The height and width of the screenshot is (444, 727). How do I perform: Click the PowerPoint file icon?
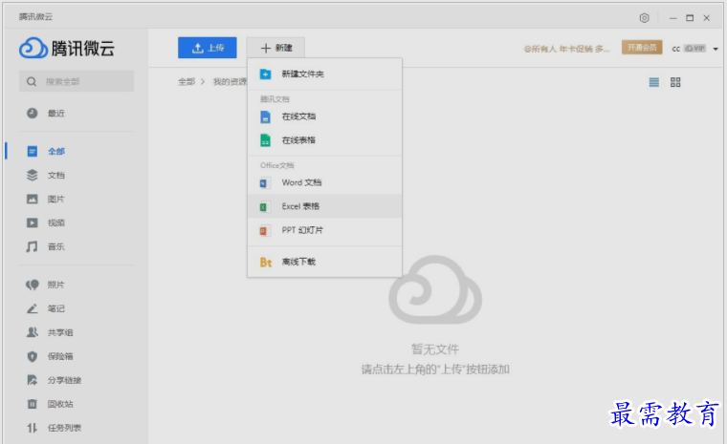coord(264,230)
